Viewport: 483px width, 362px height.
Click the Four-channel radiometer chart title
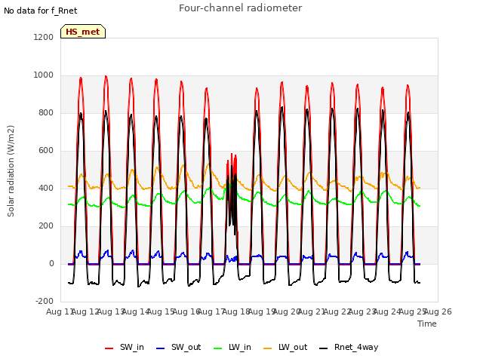(240, 8)
